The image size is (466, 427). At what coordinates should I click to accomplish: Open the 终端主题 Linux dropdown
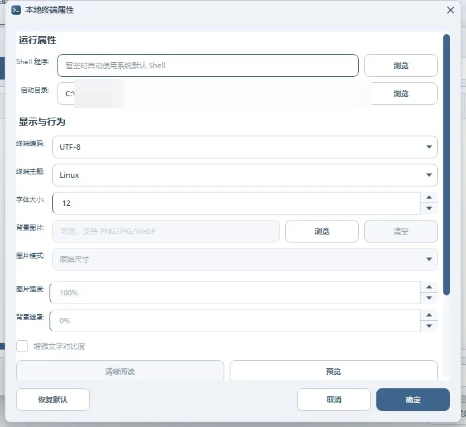[244, 175]
